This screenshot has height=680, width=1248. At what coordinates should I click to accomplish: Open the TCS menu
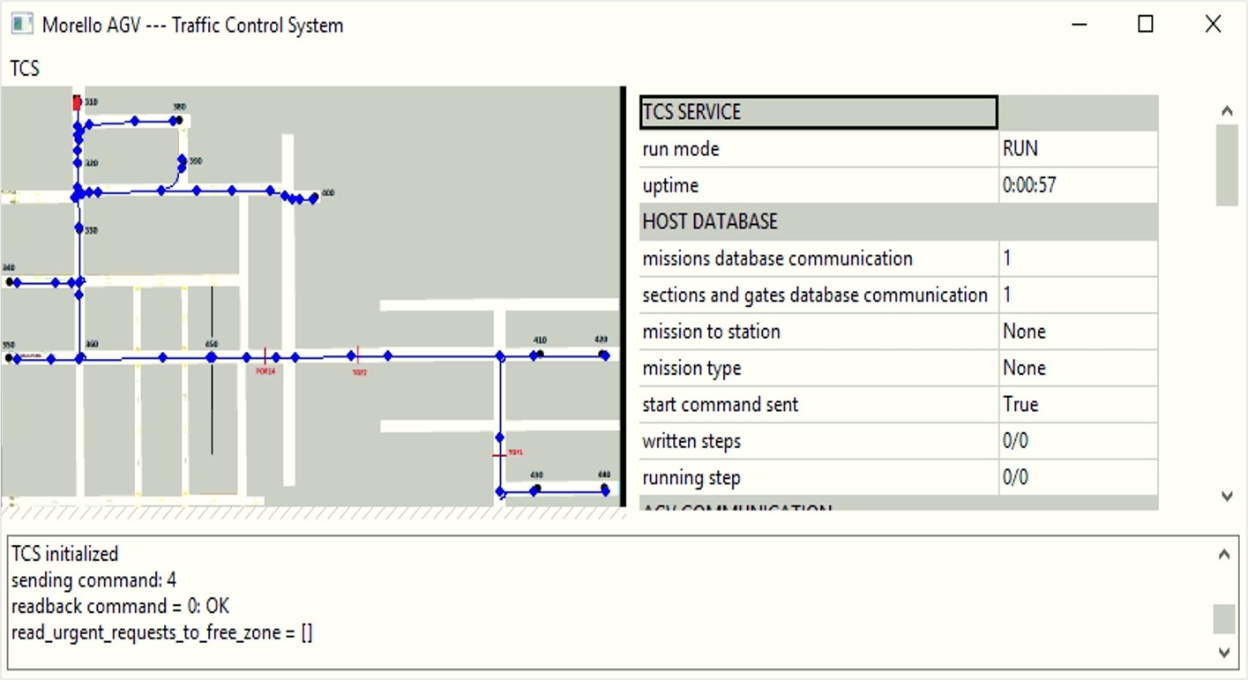click(25, 68)
